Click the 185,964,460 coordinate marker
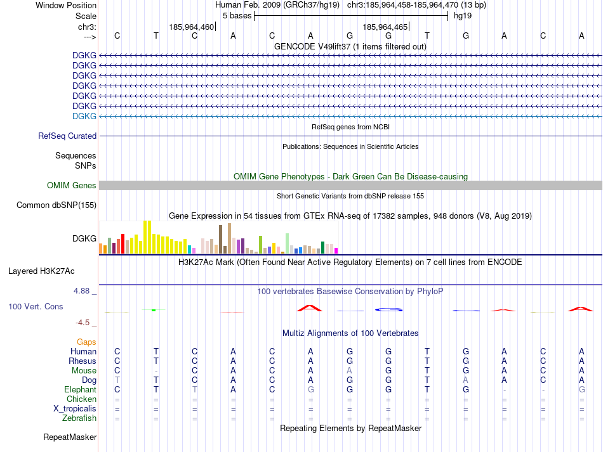The height and width of the screenshot is (452, 603). coord(191,27)
